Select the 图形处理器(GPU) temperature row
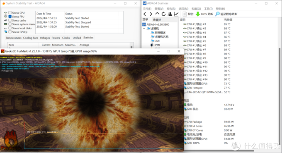Viewport: 282px width, 153px height. click(207, 84)
